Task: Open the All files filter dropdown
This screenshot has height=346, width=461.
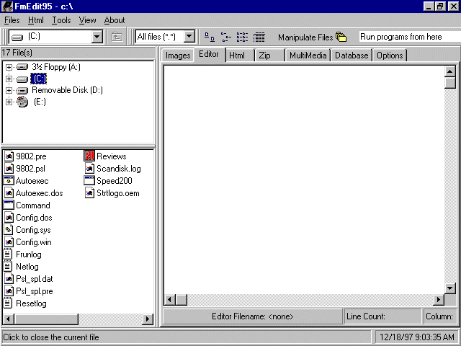Action: pyautogui.click(x=189, y=37)
